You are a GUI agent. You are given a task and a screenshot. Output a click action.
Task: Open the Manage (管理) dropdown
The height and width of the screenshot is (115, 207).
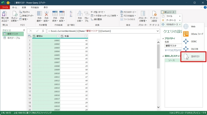[x=24, y=19]
